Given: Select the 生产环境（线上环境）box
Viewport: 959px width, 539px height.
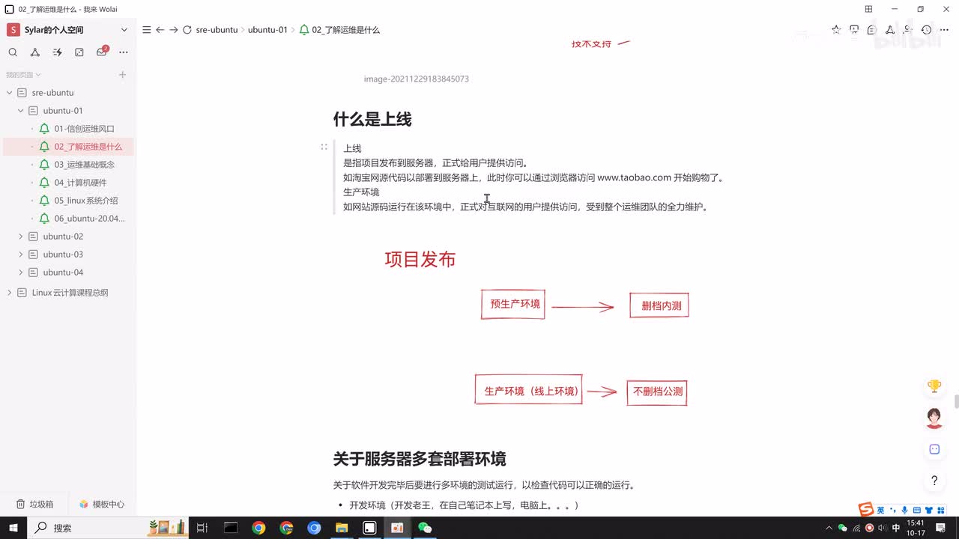Looking at the screenshot, I should (529, 390).
